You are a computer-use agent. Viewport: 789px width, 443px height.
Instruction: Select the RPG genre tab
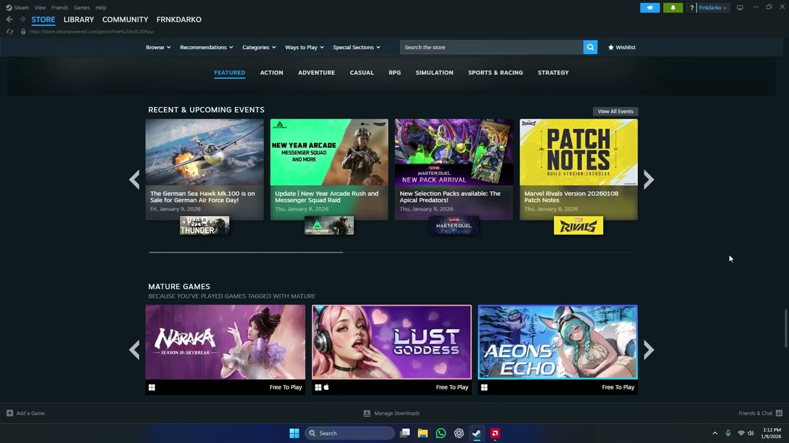394,73
